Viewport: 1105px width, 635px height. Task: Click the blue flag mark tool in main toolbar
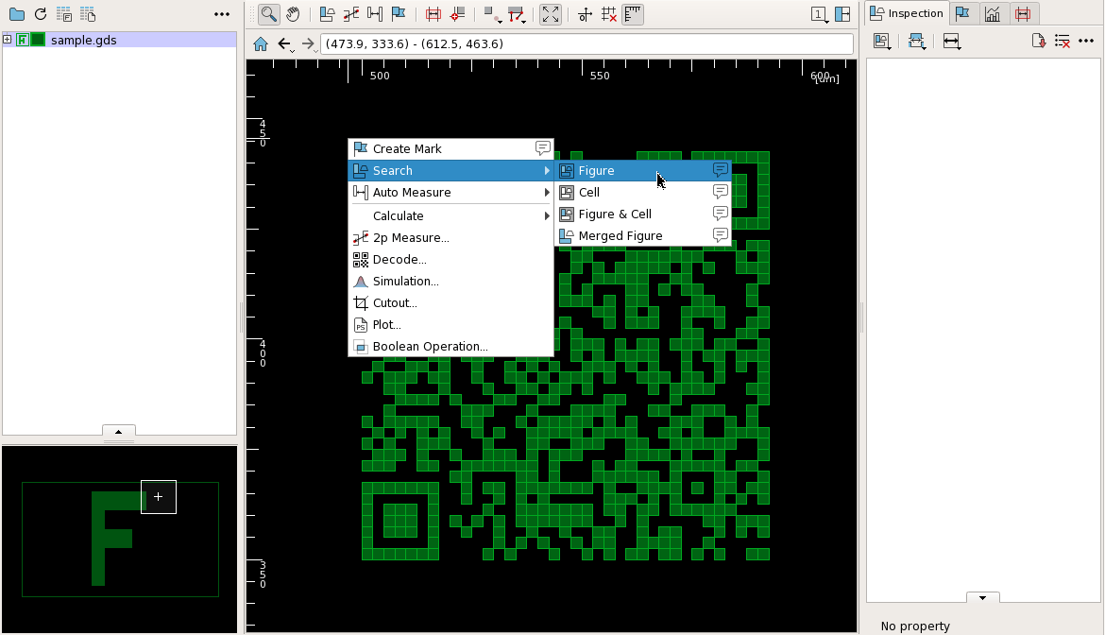tap(399, 14)
